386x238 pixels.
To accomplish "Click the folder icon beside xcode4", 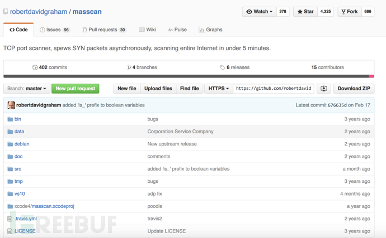I will pyautogui.click(x=10, y=206).
